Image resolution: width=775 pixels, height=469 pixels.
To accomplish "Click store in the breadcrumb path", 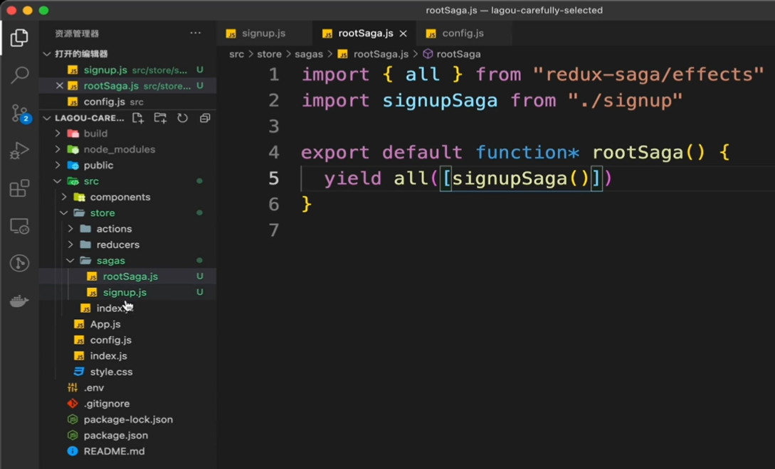I will point(269,54).
